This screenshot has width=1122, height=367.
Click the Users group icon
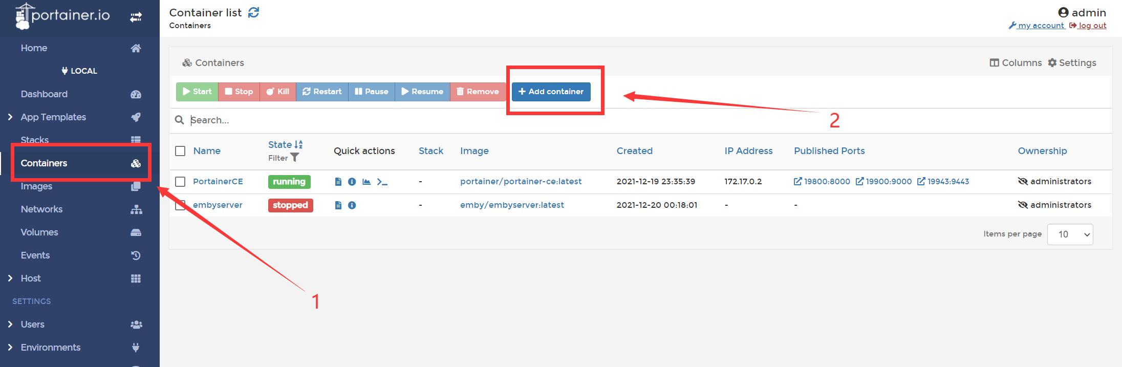point(136,325)
